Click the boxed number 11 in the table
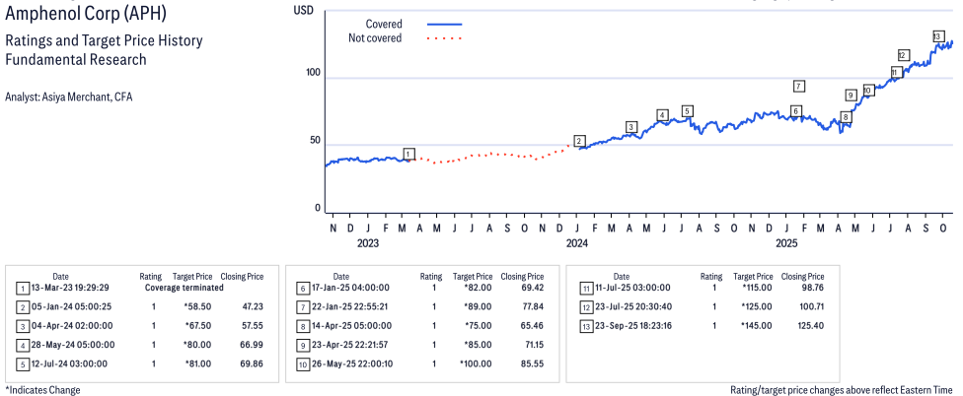The height and width of the screenshot is (396, 963). (x=584, y=289)
